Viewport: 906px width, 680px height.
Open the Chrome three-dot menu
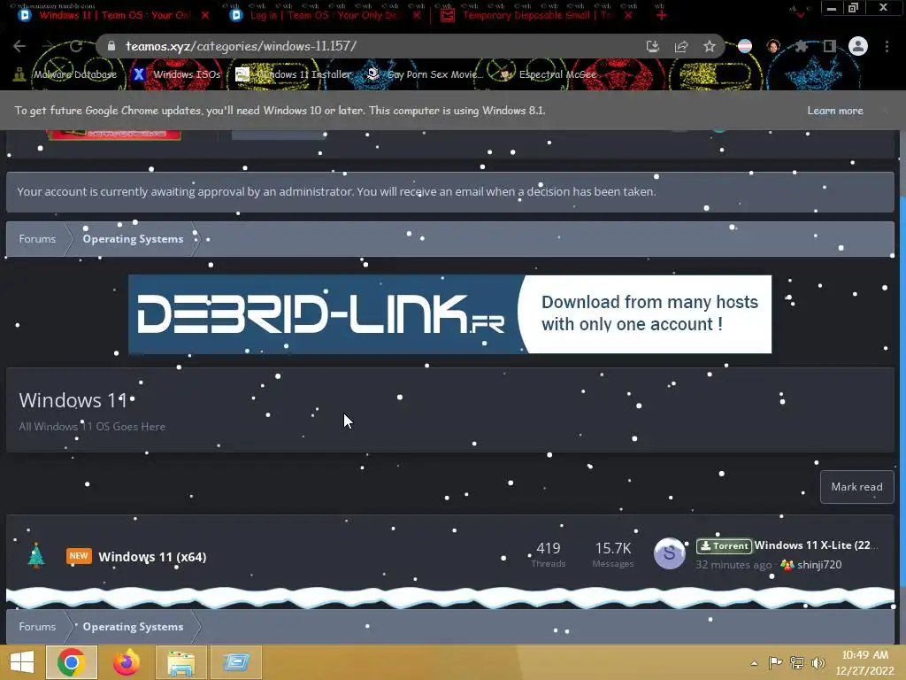tap(887, 46)
